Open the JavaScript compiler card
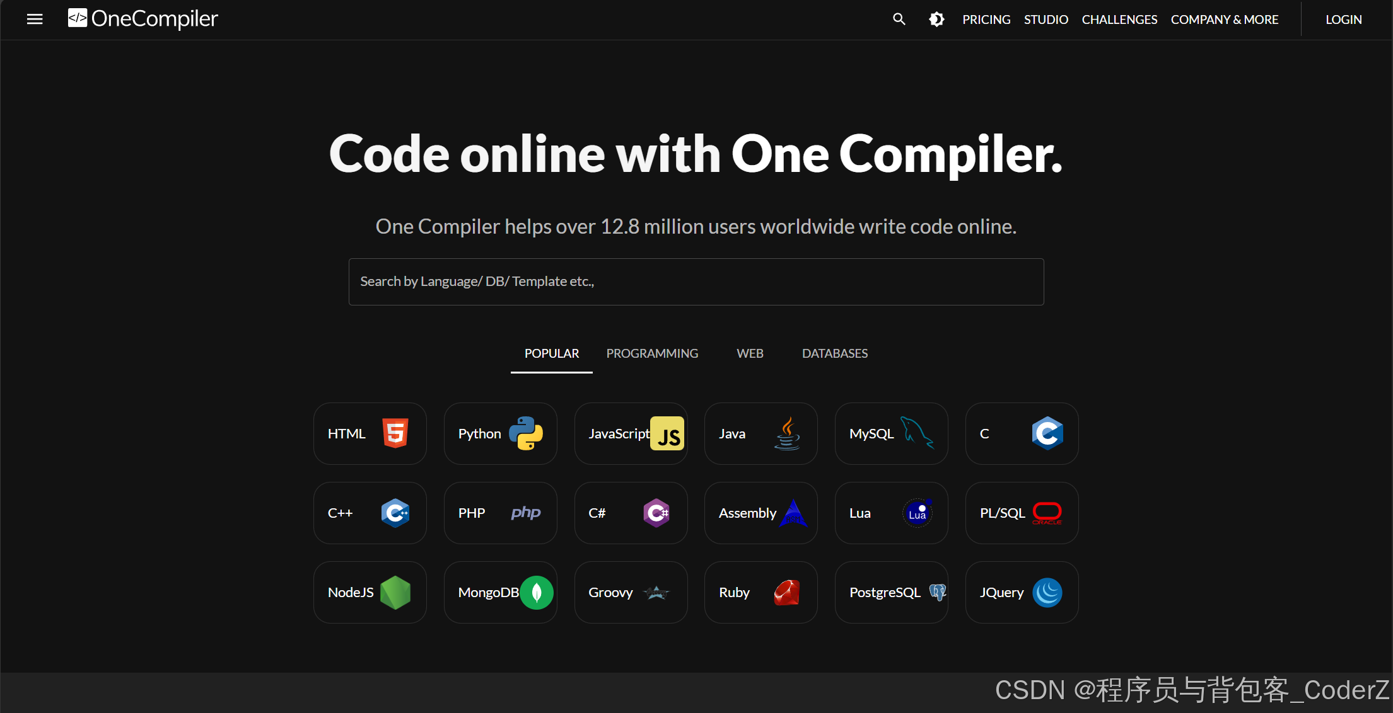The width and height of the screenshot is (1393, 713). [x=631, y=434]
